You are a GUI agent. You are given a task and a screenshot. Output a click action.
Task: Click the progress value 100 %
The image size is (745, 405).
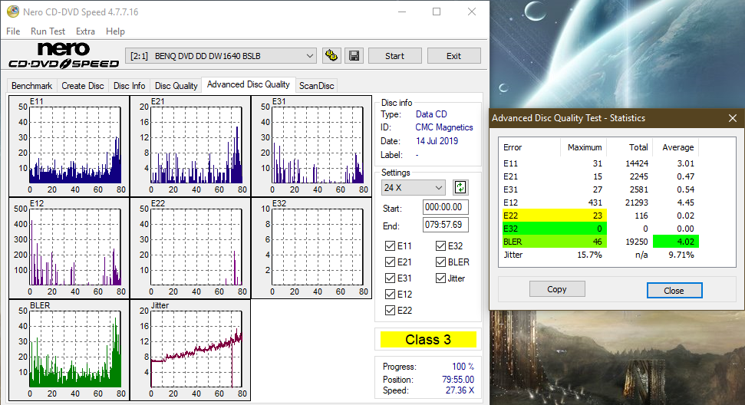463,367
